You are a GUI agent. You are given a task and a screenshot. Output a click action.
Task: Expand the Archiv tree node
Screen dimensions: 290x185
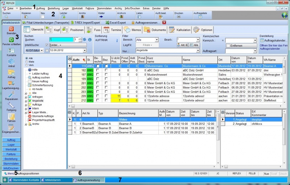[x=26, y=124]
